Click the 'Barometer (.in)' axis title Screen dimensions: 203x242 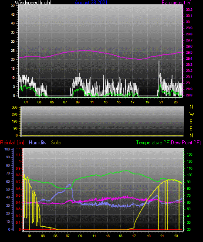tap(176, 3)
